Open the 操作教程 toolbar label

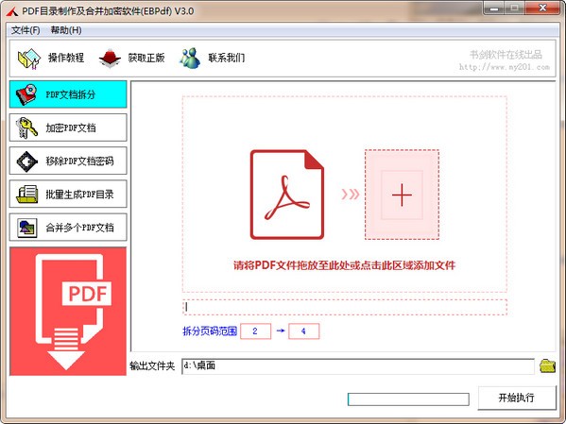(66, 58)
